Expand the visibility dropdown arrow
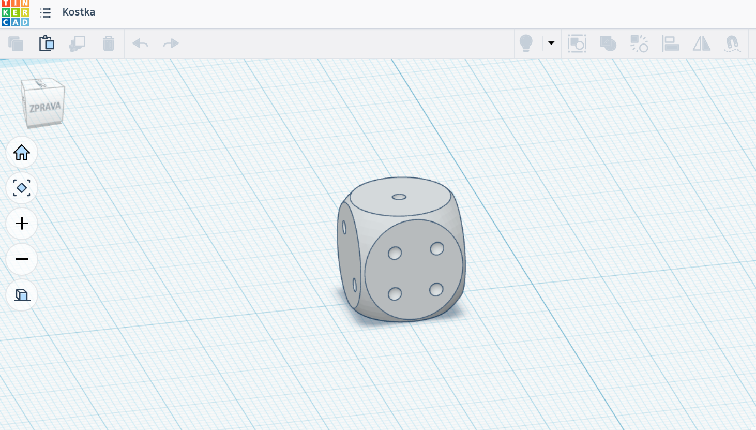Screen dimensions: 756x430 (x=551, y=43)
